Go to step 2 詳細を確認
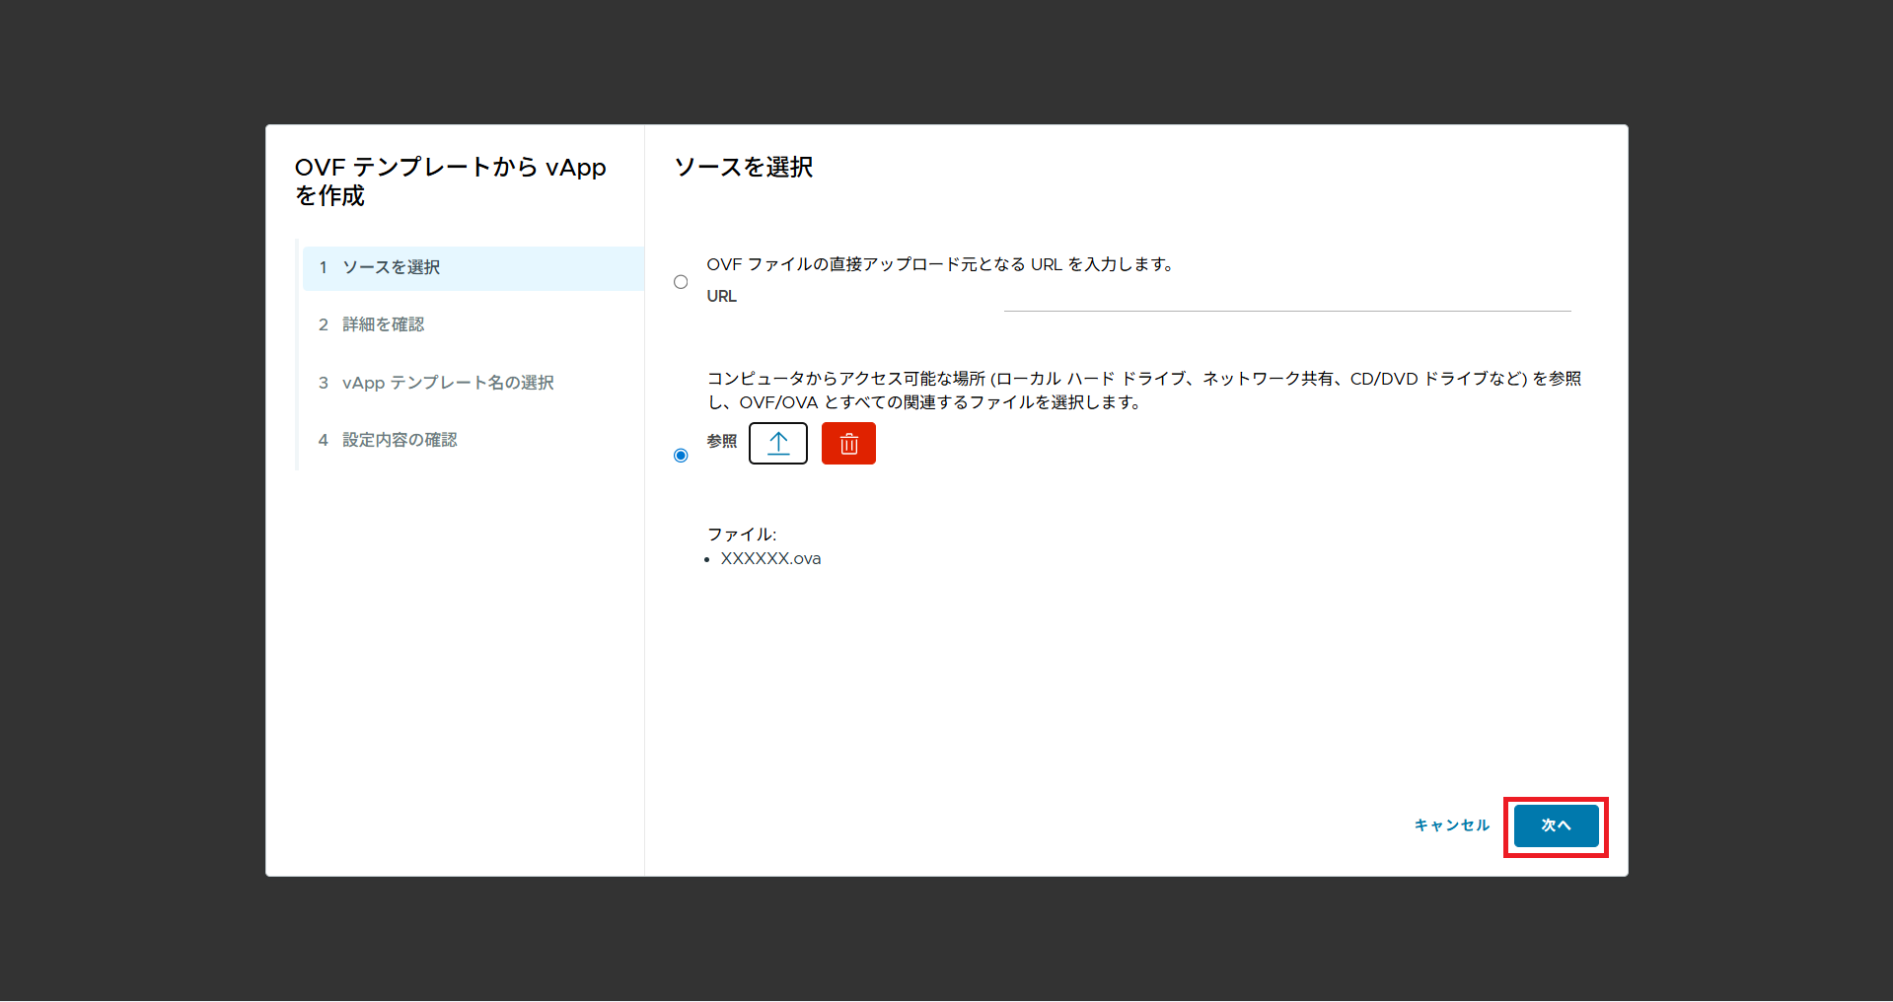Screen dimensions: 1893x1002 tap(383, 325)
